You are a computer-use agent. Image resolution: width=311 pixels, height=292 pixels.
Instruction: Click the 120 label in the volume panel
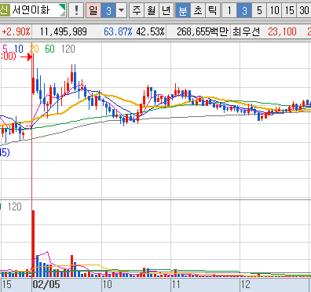[x=15, y=206]
